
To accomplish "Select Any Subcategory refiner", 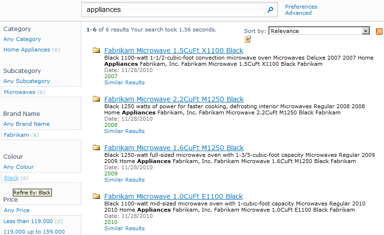I will point(27,81).
